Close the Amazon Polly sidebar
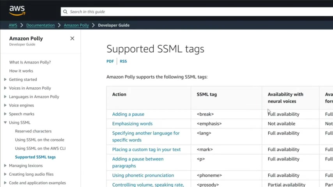The width and height of the screenshot is (333, 187). [x=72, y=39]
